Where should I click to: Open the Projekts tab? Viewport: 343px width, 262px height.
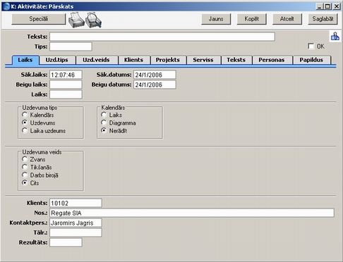coord(168,60)
